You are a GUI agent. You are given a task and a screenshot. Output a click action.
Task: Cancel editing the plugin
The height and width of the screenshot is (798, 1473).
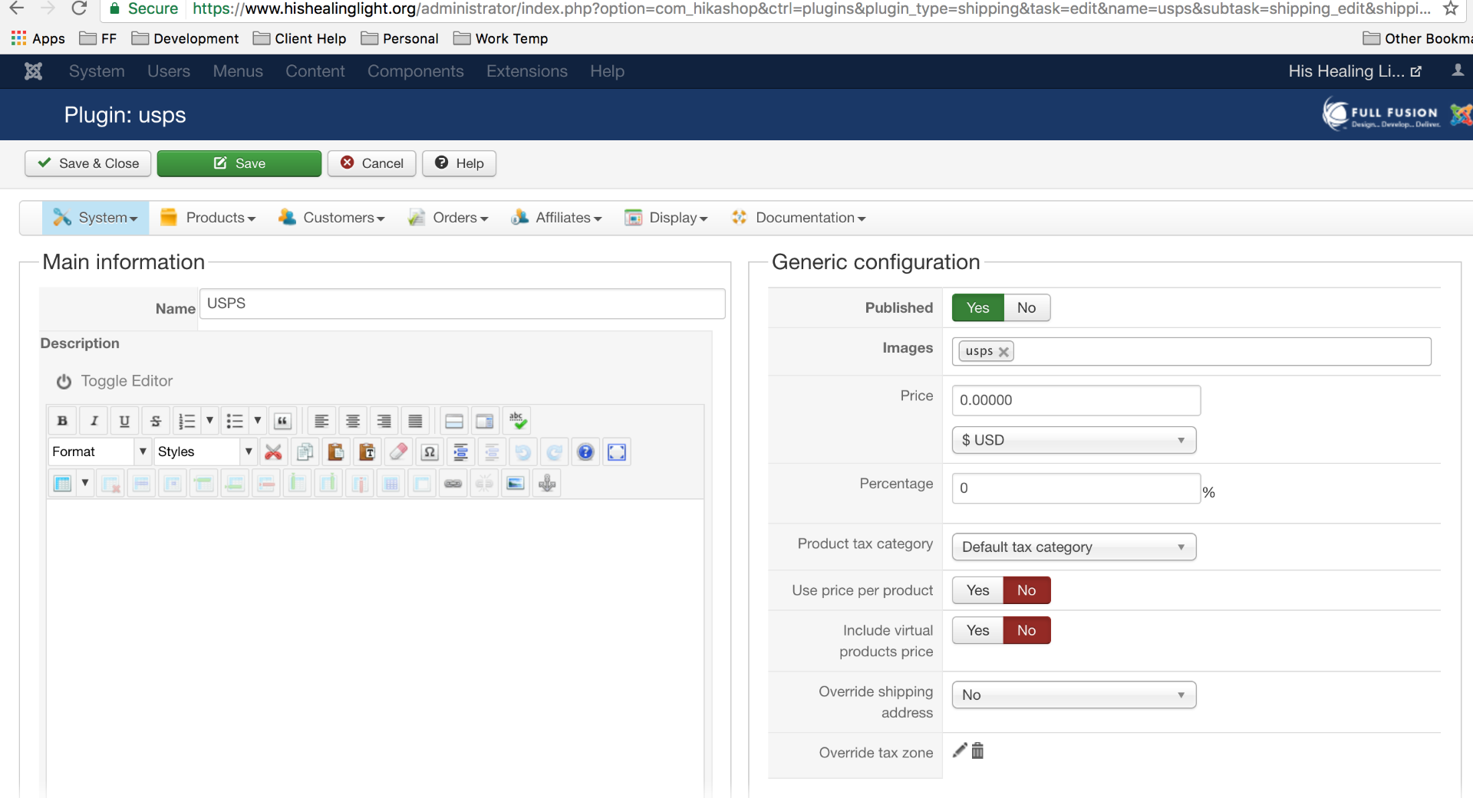[372, 163]
